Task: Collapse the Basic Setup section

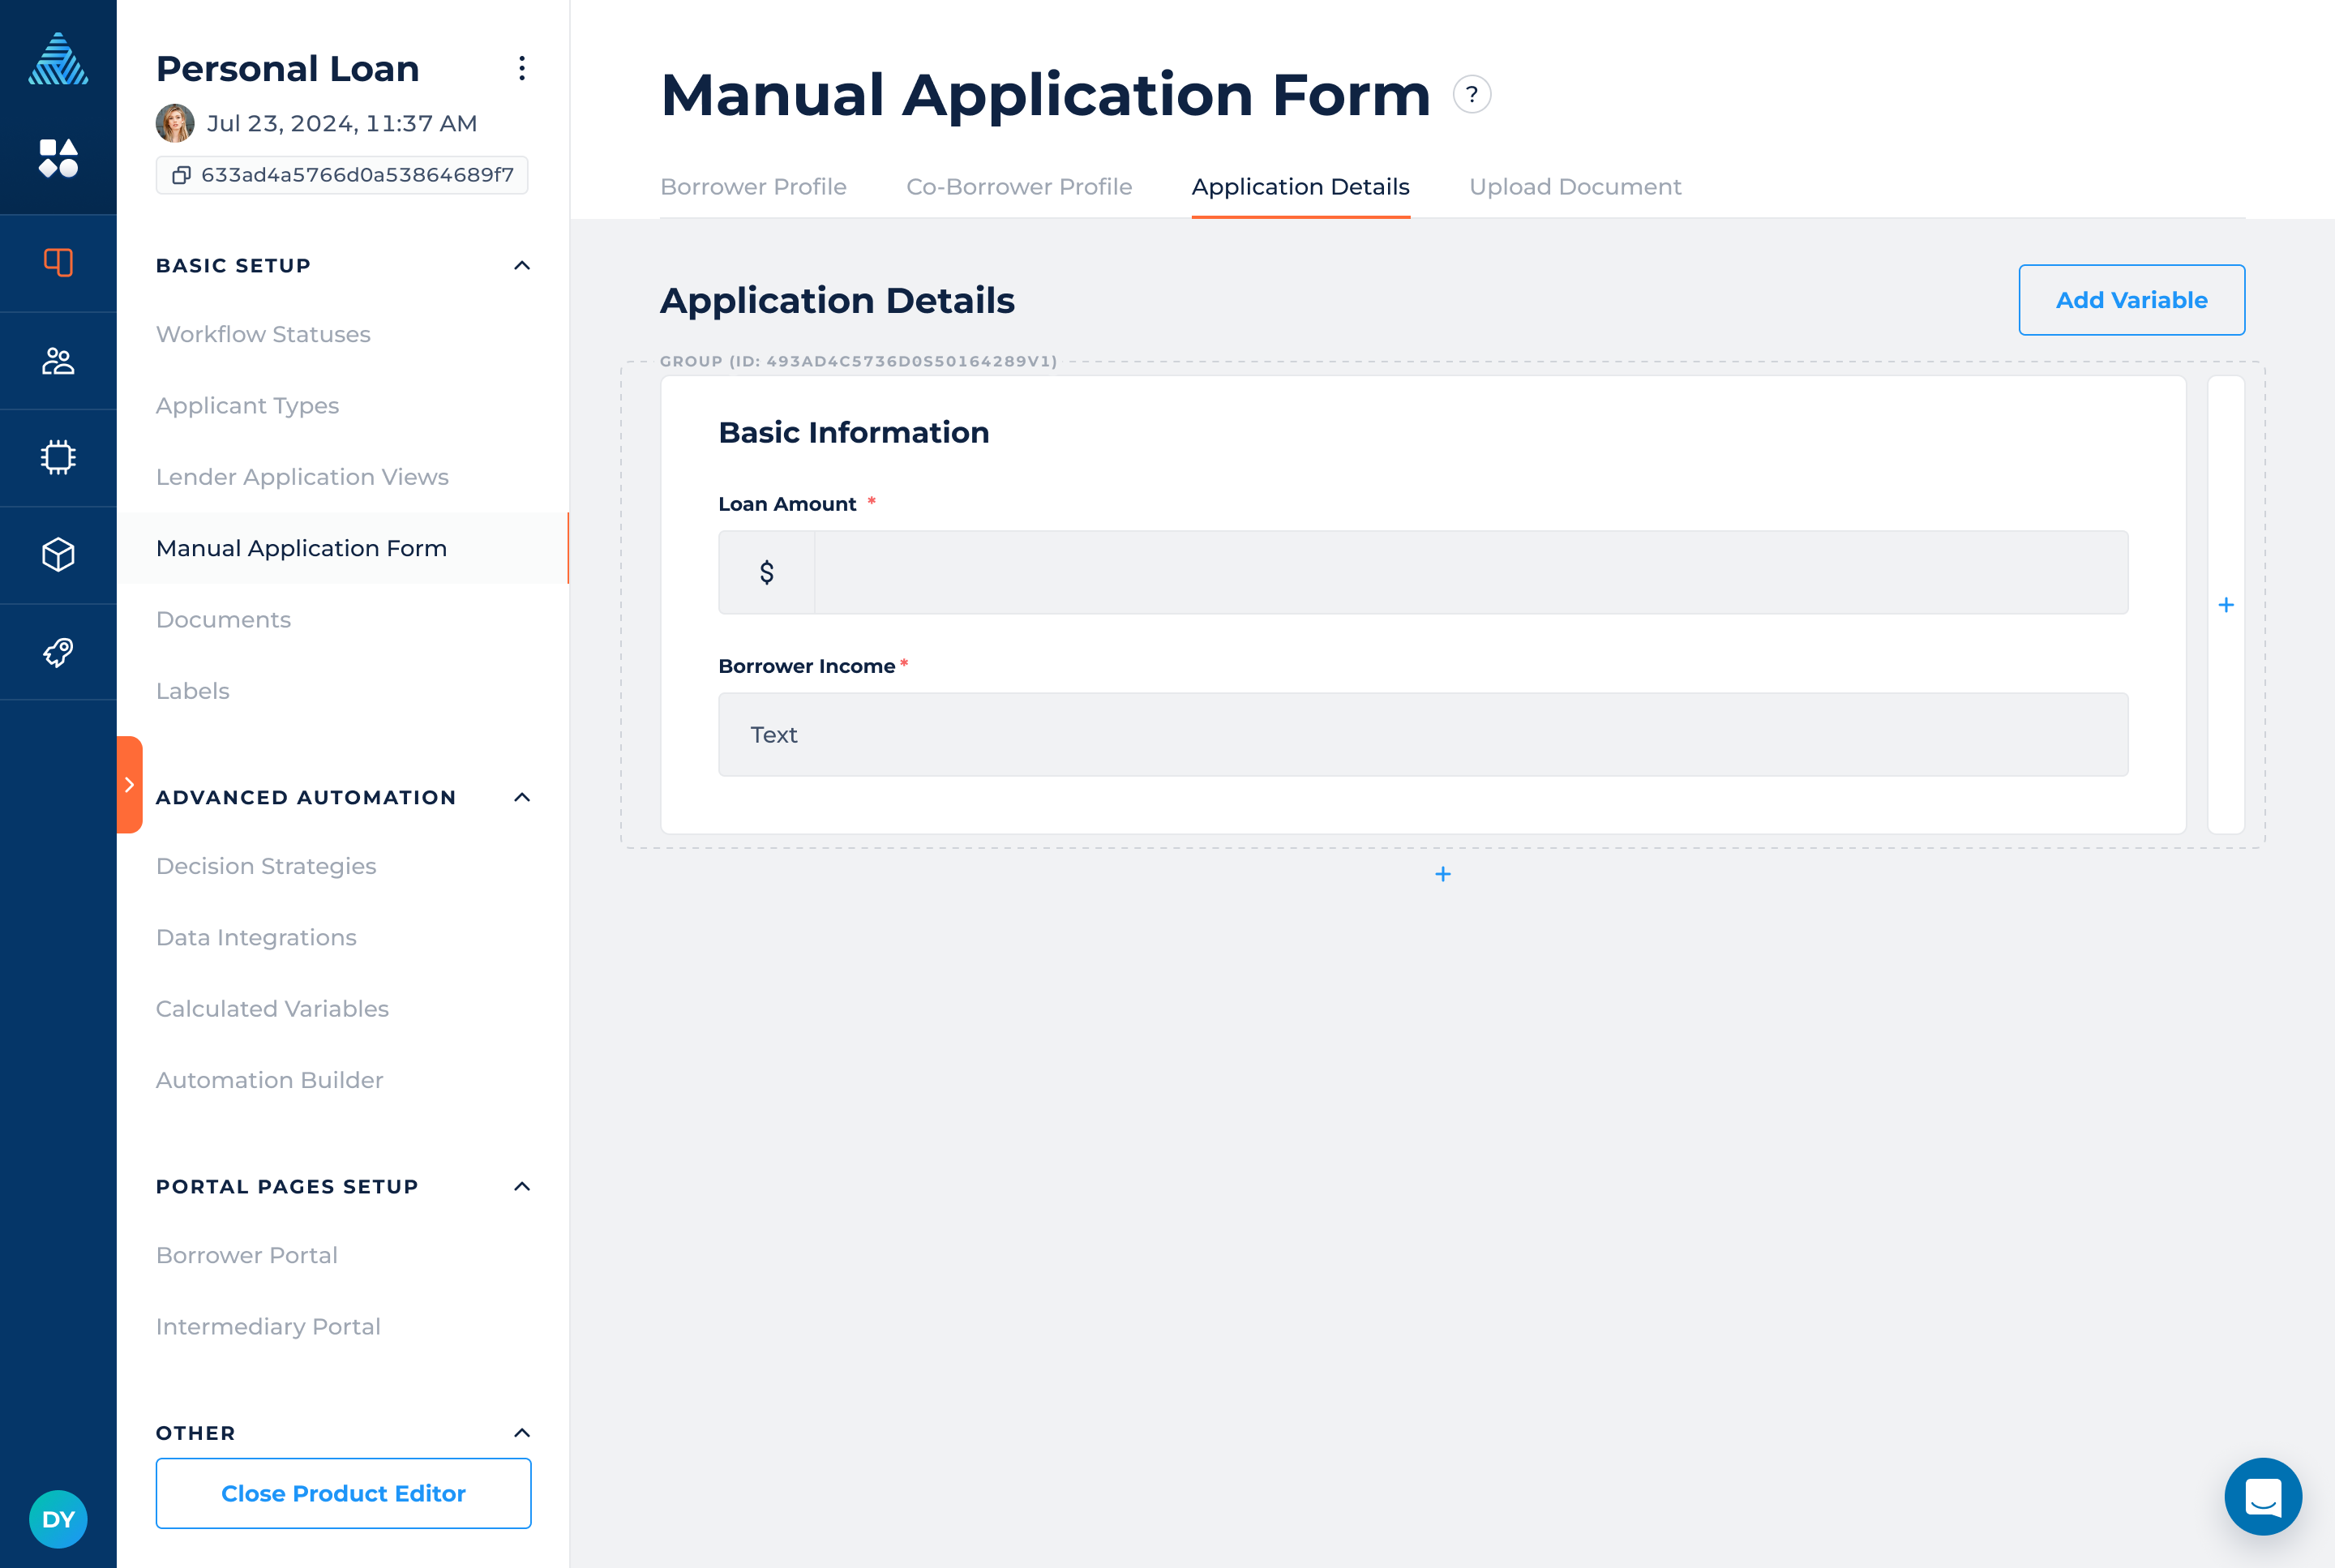Action: [x=522, y=266]
